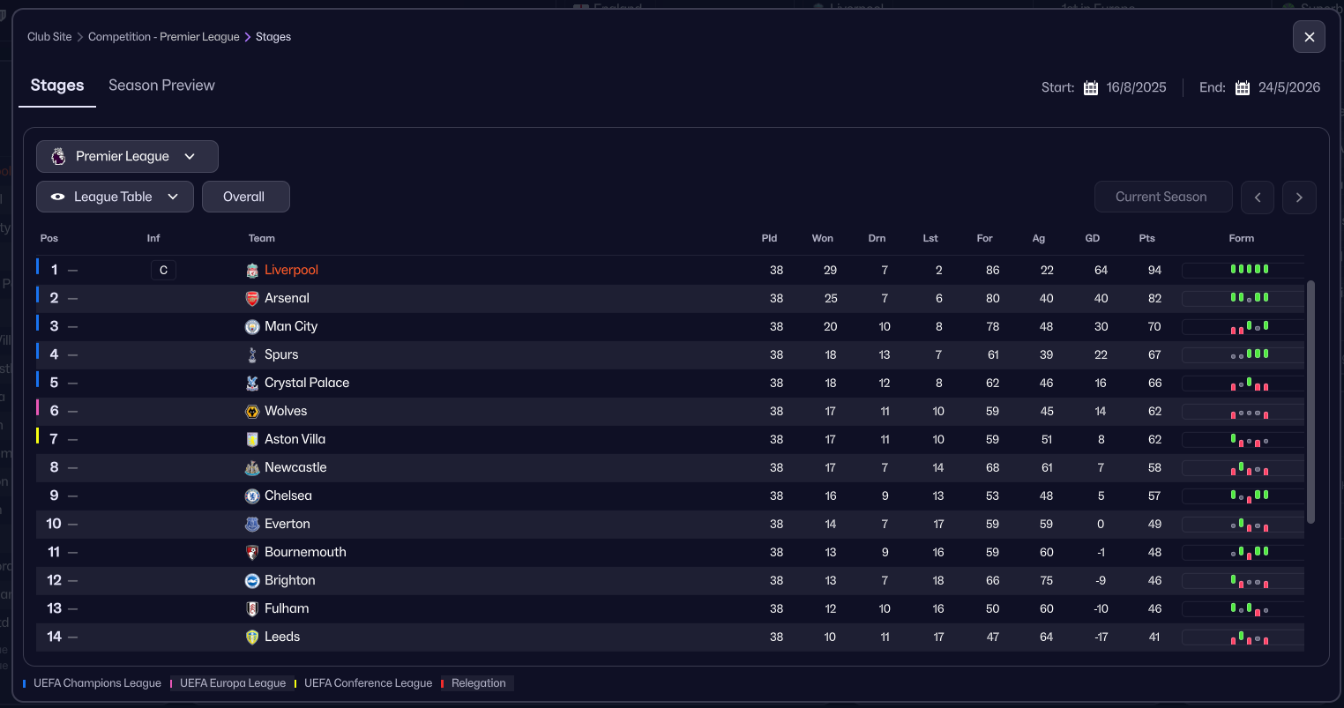Image resolution: width=1344 pixels, height=708 pixels.
Task: Click the league table vertical scrollbar
Action: tap(1310, 401)
